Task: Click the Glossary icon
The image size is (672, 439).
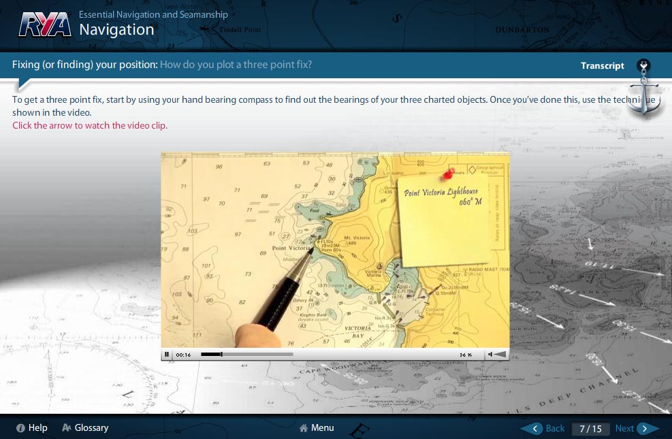Action: 67,427
